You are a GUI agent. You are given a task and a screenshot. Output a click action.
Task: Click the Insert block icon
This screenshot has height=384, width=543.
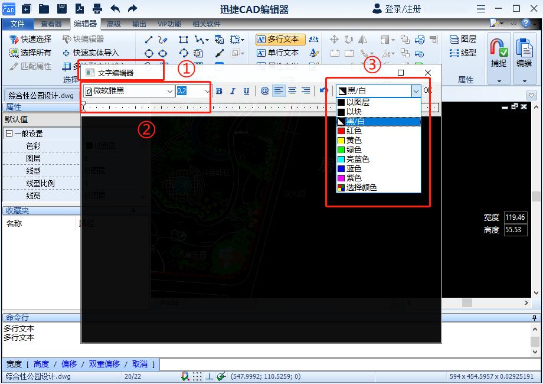click(x=219, y=40)
